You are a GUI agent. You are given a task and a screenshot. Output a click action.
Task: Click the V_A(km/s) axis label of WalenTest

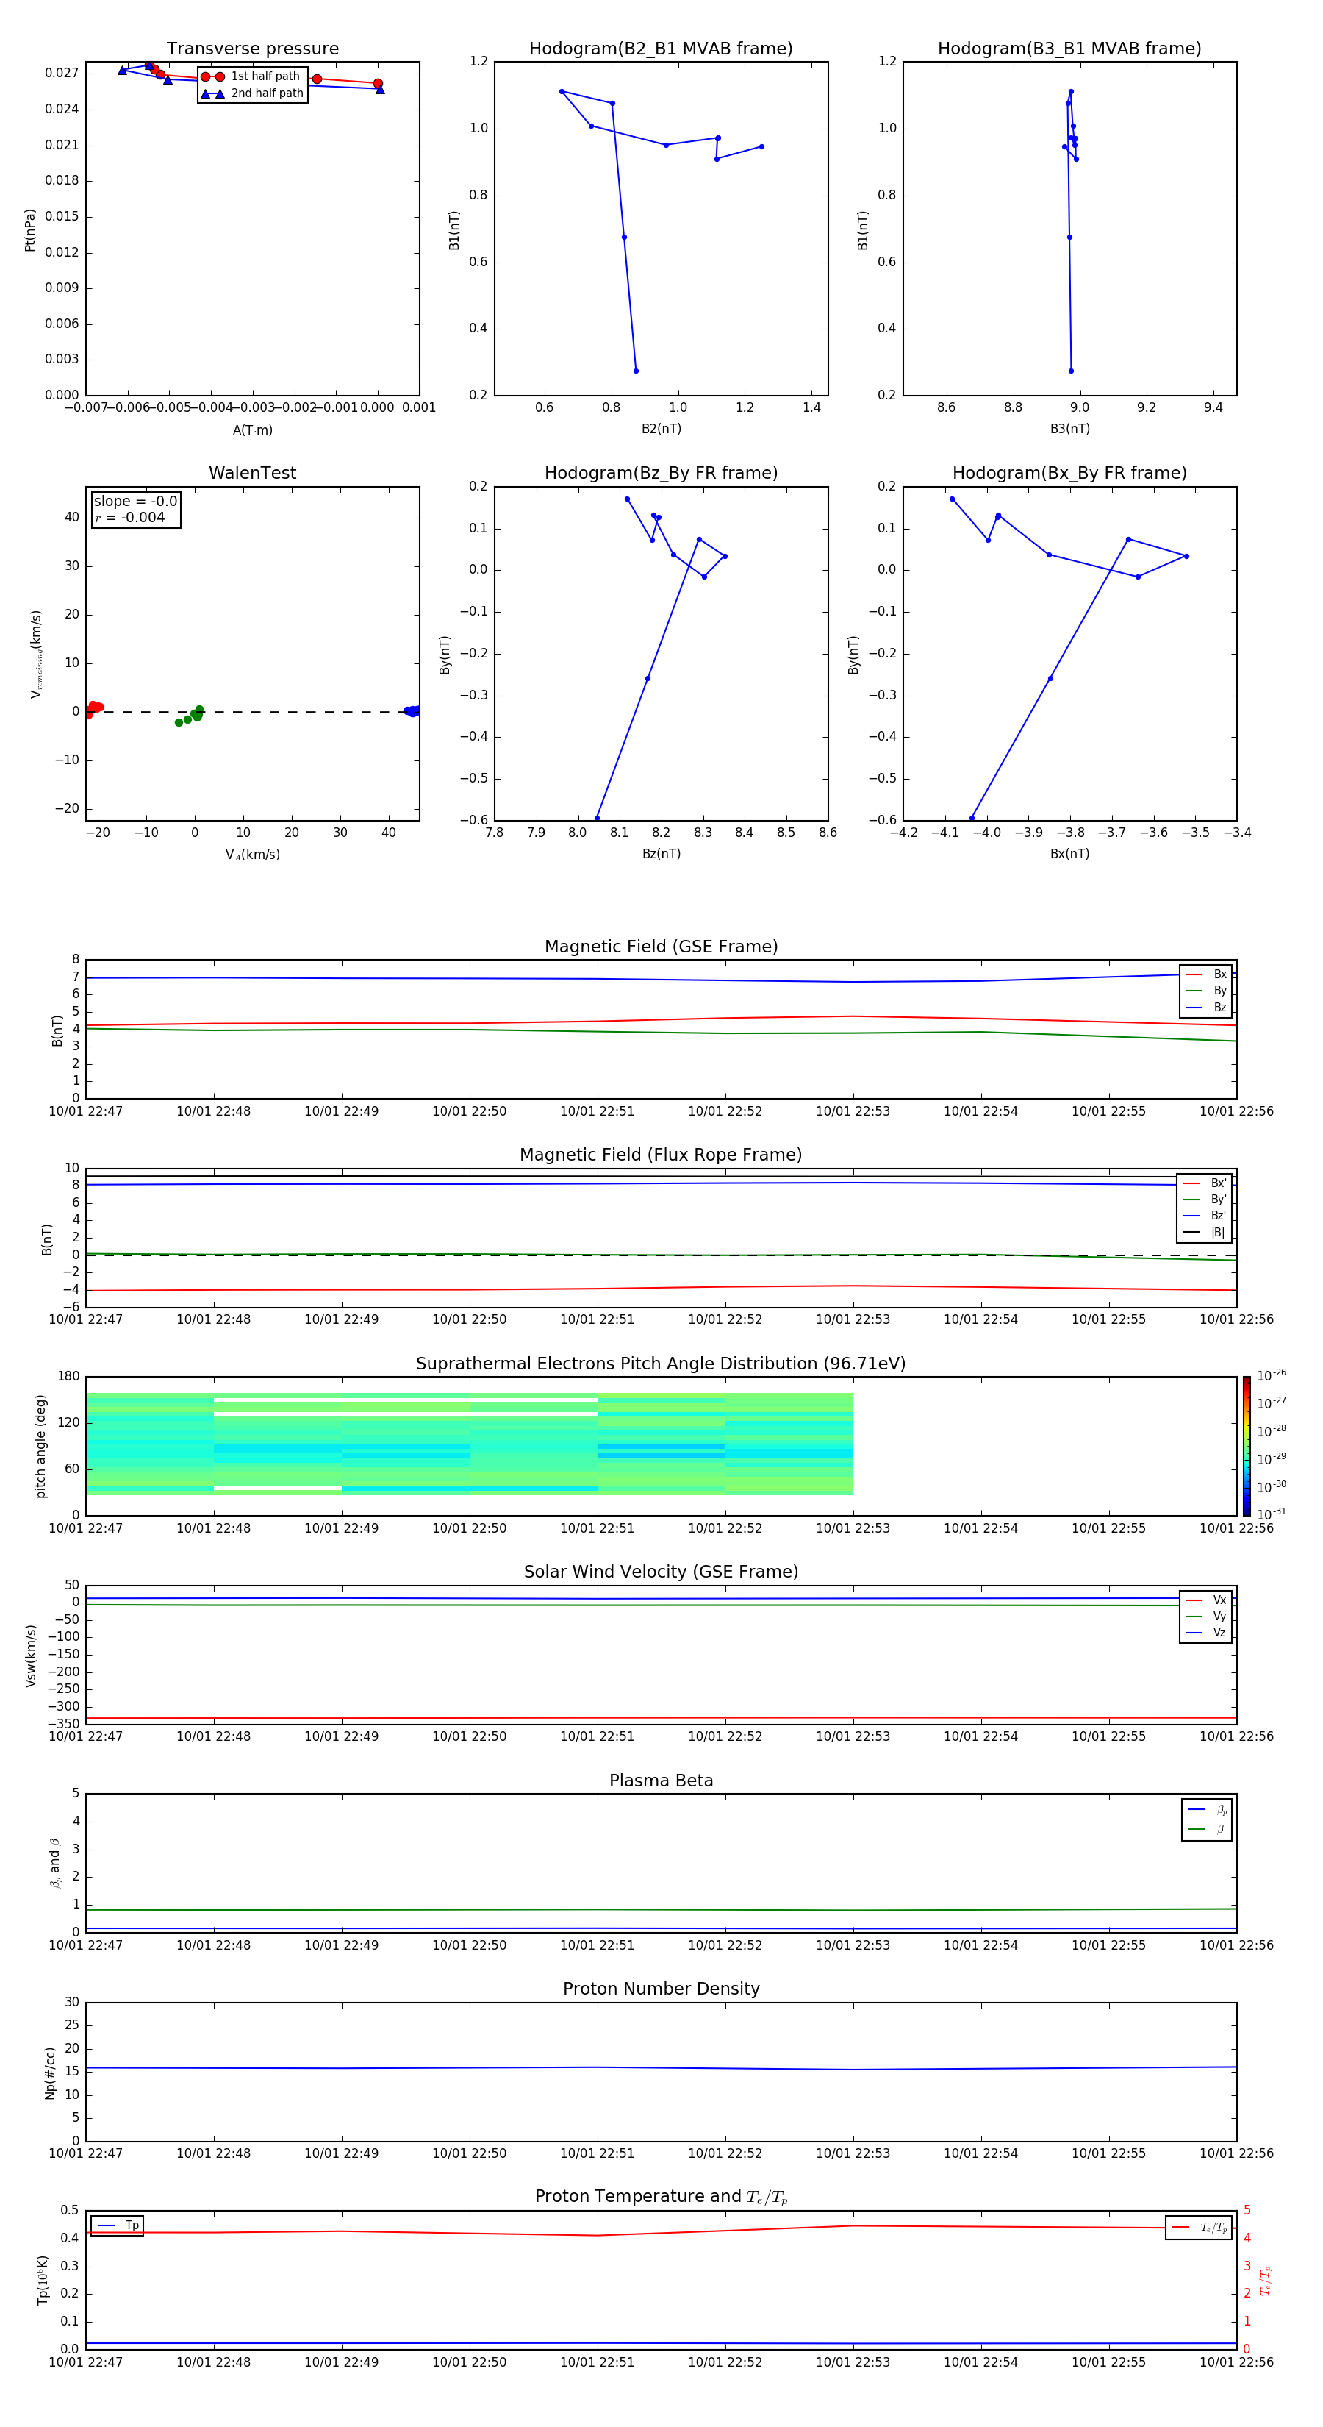252,855
